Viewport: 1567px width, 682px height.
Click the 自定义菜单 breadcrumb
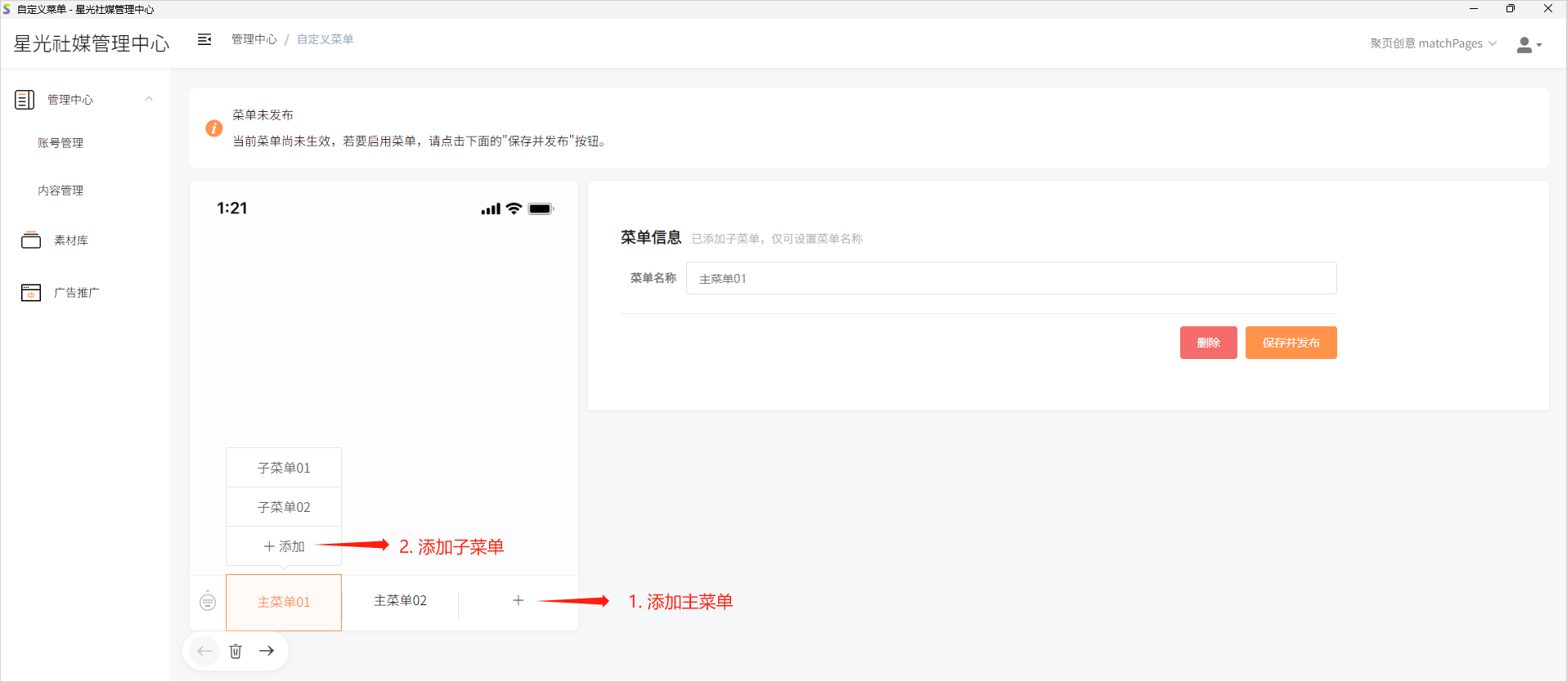coord(326,39)
